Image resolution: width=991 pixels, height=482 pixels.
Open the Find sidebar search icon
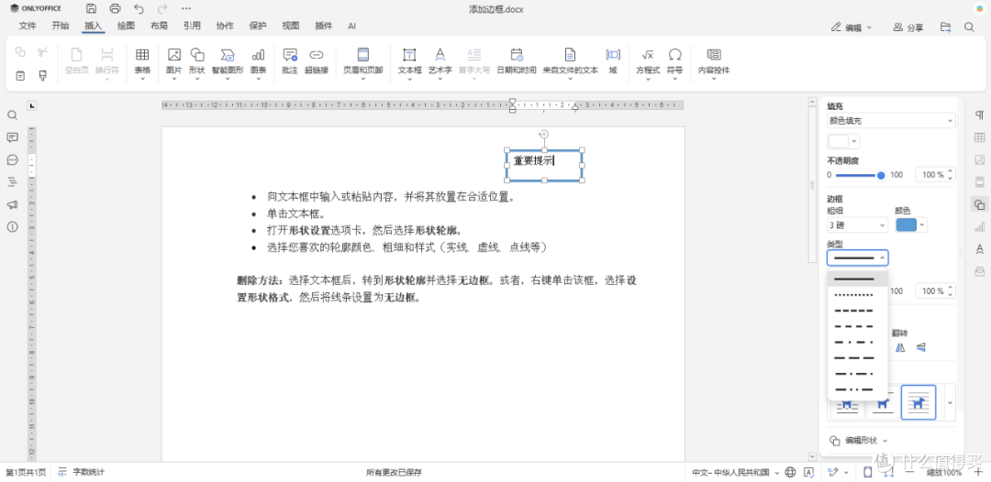12,115
